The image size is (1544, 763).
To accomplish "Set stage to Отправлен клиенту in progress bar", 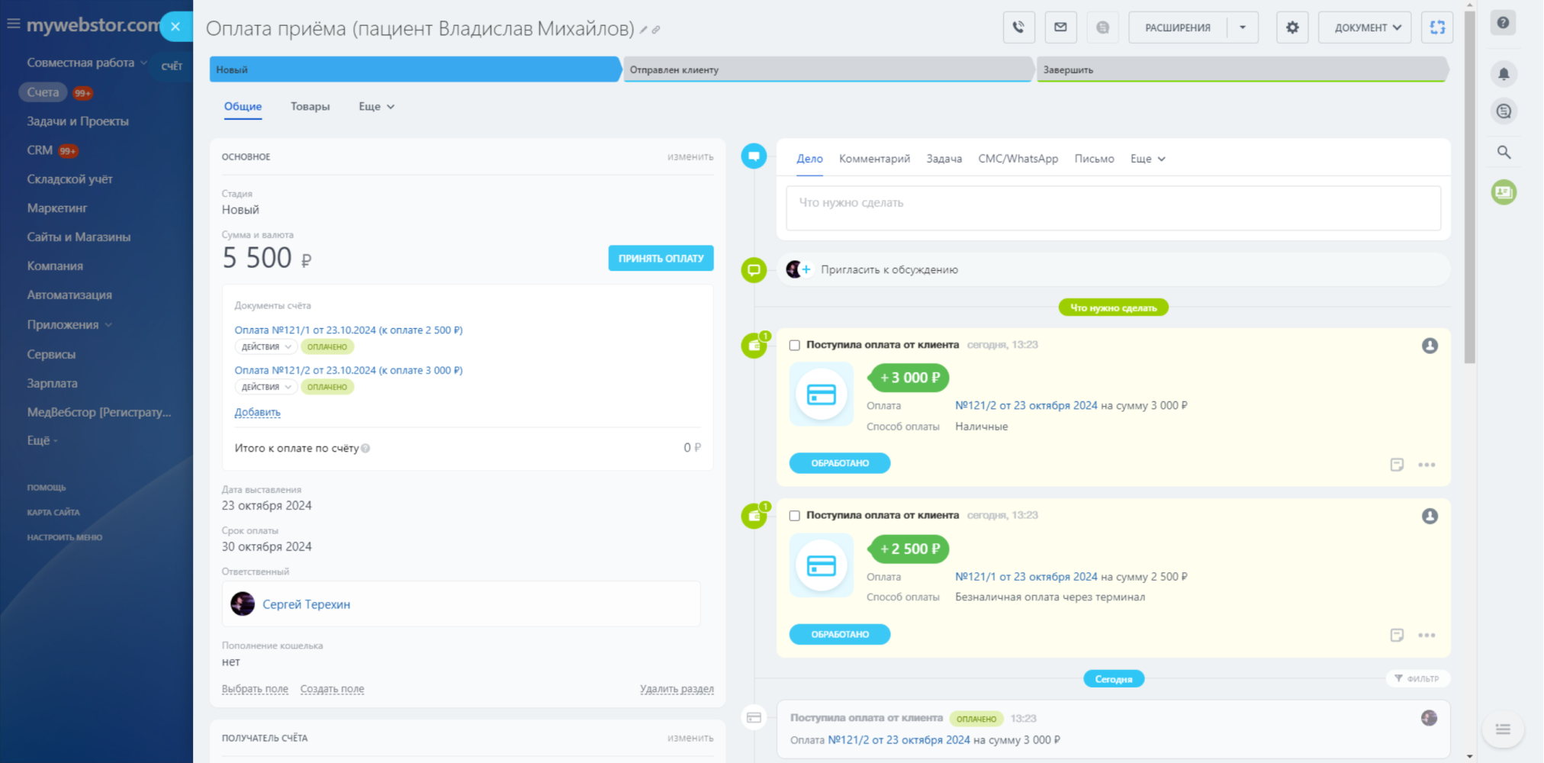I will [828, 69].
